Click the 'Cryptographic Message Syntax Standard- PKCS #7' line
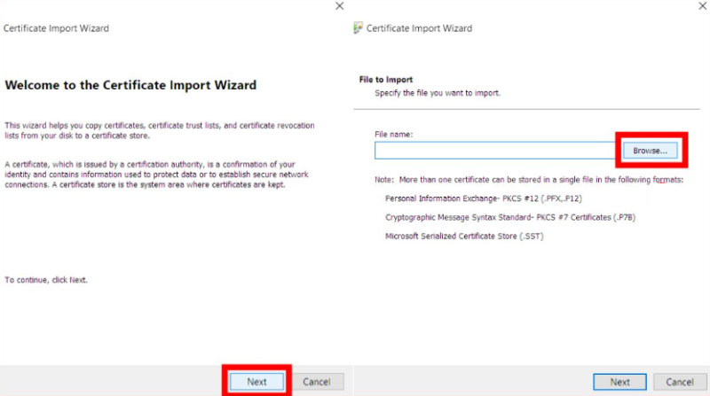Viewport: 710px width, 396px height. [x=510, y=217]
